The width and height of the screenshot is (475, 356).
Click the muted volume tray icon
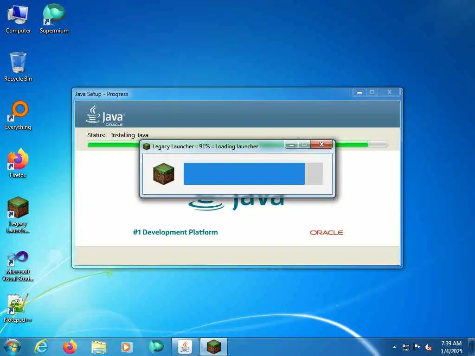[428, 348]
